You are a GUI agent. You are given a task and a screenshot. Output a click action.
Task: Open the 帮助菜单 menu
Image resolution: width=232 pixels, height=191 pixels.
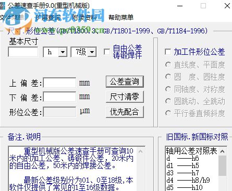[121, 17]
